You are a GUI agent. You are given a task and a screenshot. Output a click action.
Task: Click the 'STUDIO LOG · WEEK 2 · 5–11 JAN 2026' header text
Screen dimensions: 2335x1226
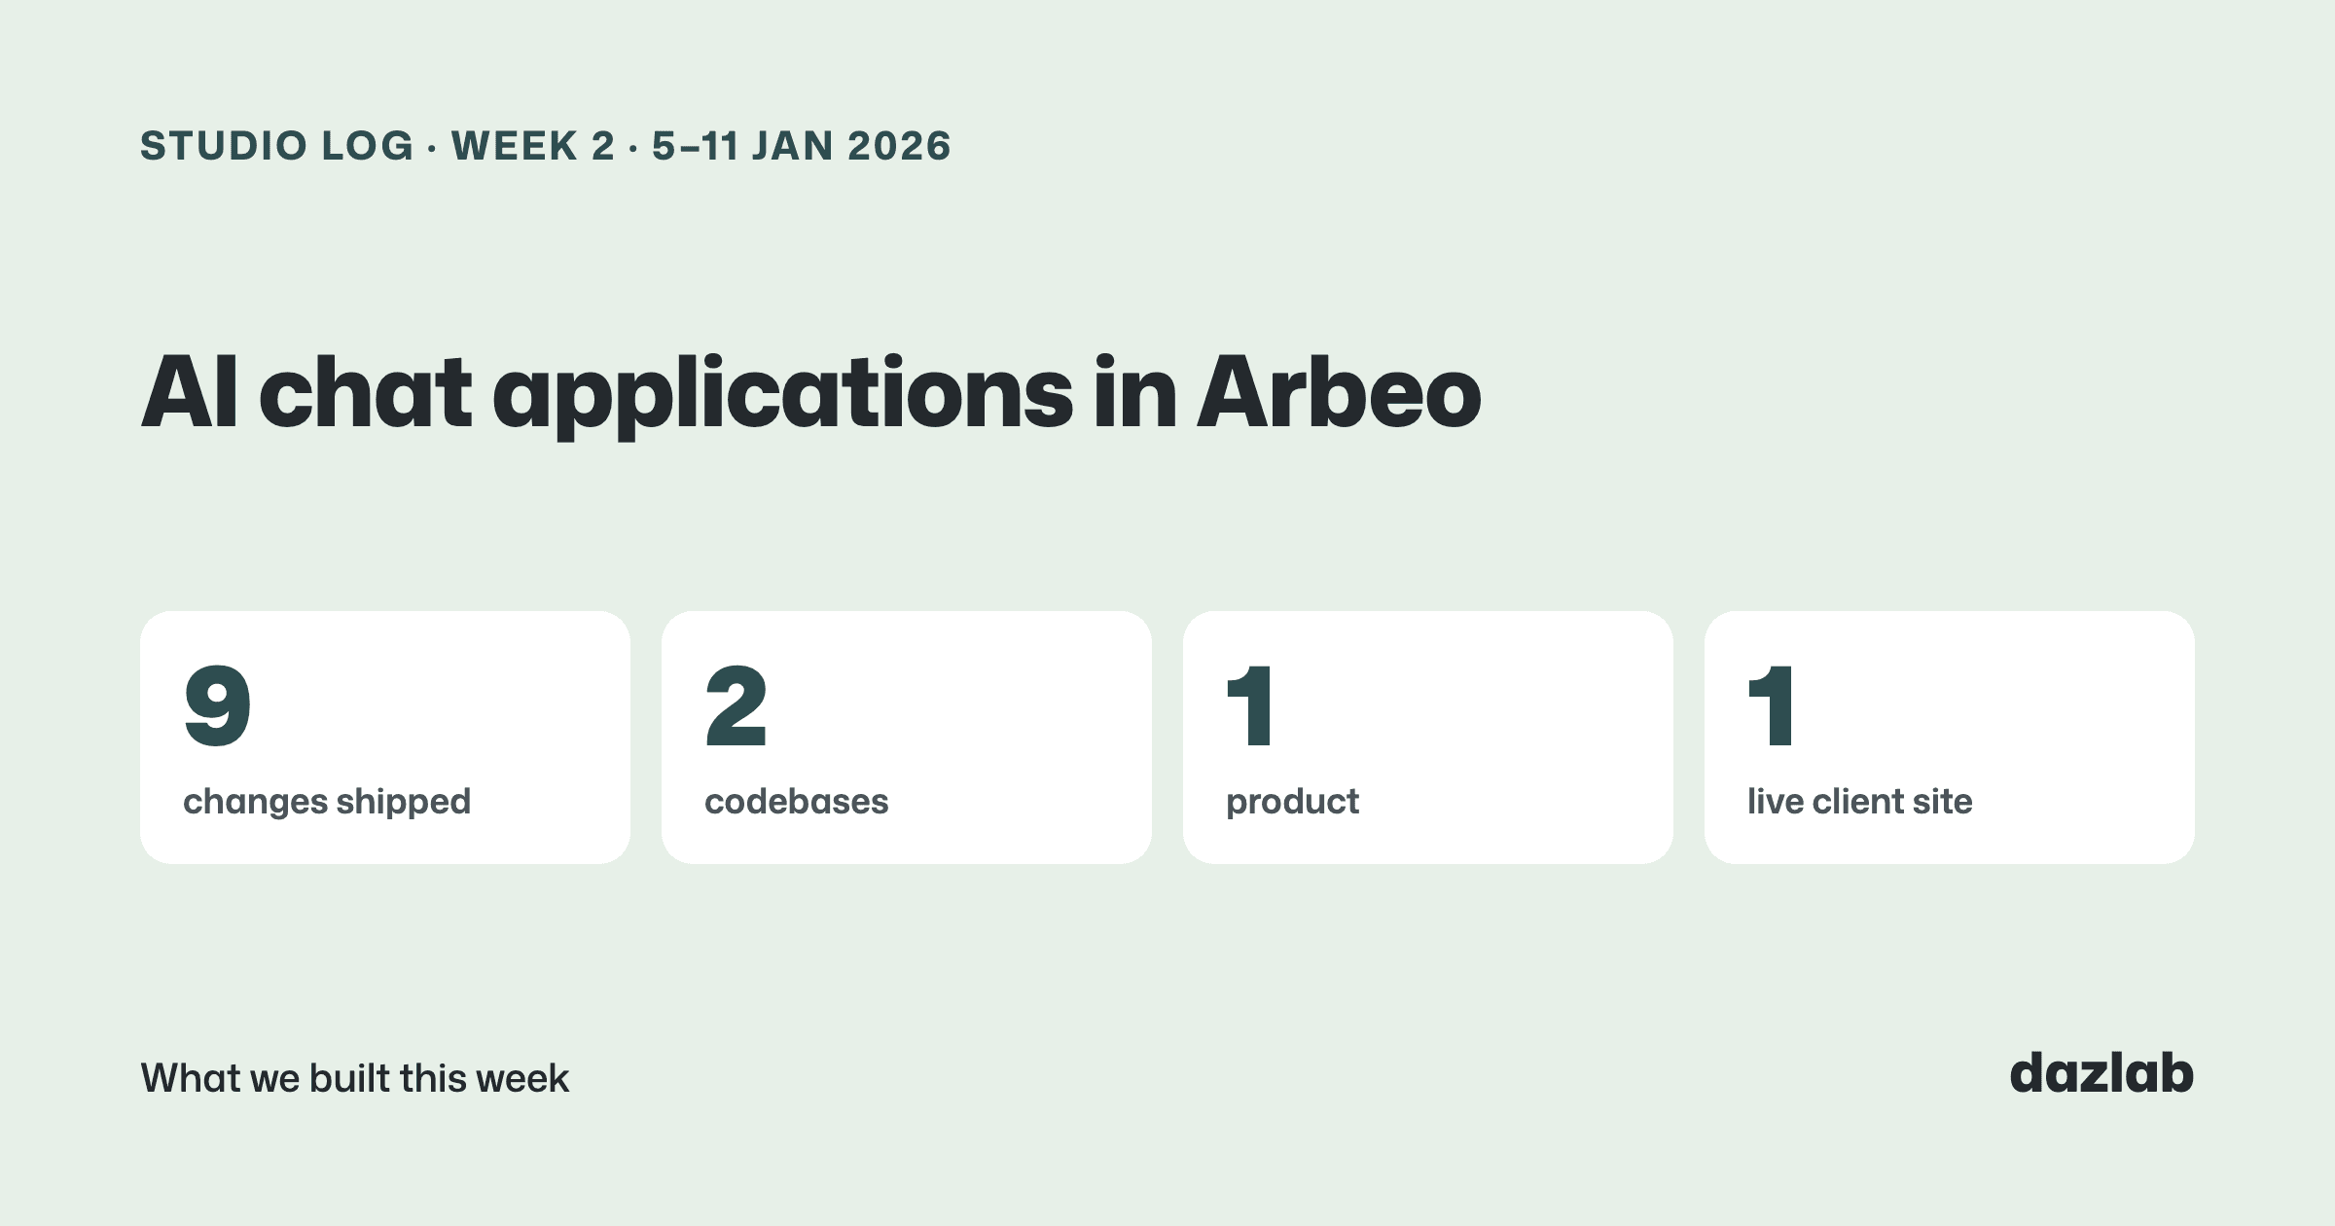pyautogui.click(x=546, y=146)
